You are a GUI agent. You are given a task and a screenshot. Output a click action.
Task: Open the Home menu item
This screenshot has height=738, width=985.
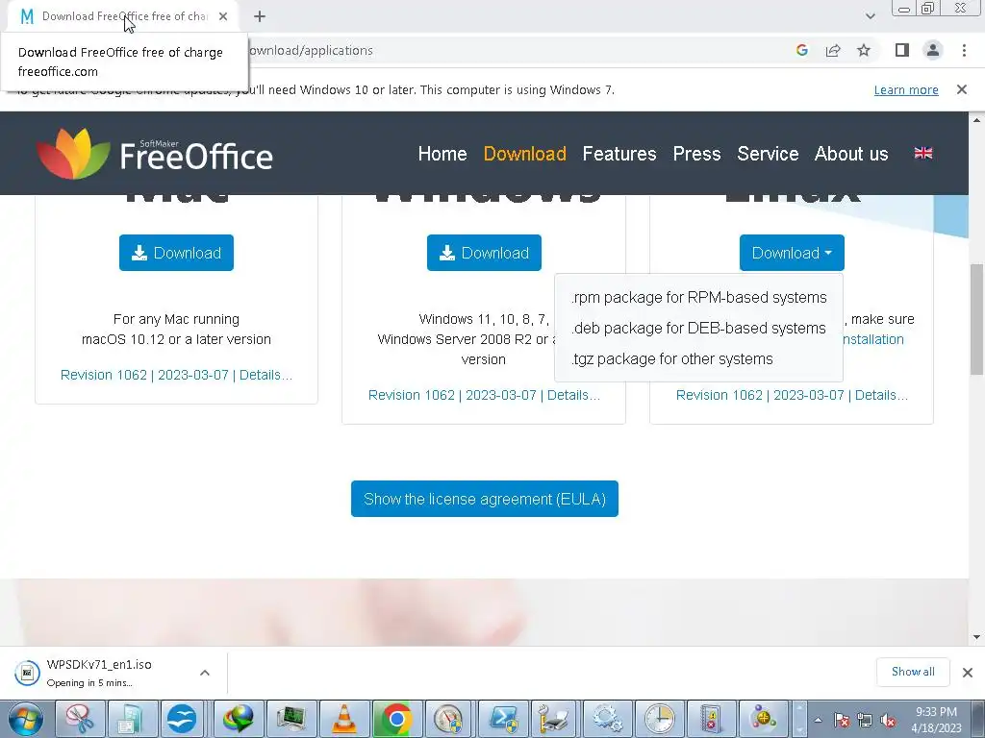[x=442, y=154]
